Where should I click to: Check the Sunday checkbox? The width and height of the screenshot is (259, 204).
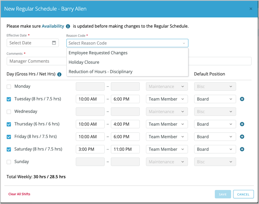click(x=9, y=162)
